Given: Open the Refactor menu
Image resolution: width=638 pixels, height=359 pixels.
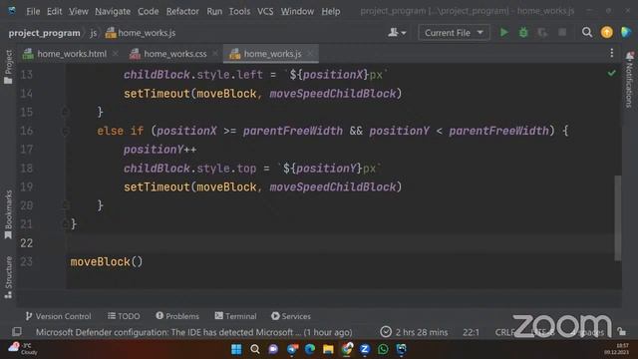Looking at the screenshot, I should pyautogui.click(x=182, y=11).
